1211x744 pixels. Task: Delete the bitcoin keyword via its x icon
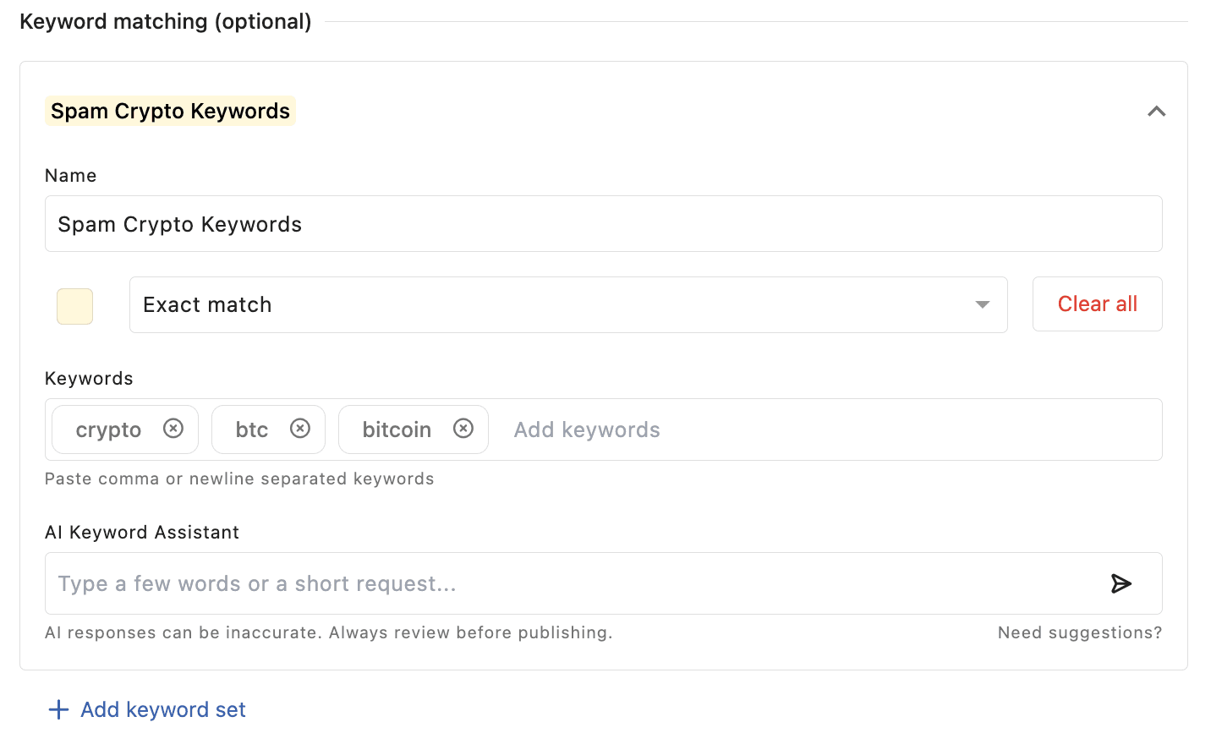(x=463, y=429)
